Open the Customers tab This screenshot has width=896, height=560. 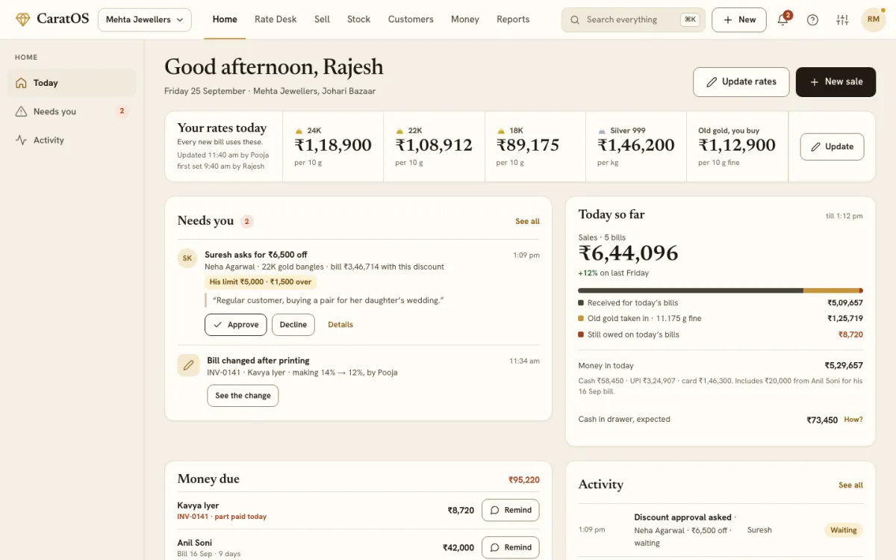click(411, 19)
